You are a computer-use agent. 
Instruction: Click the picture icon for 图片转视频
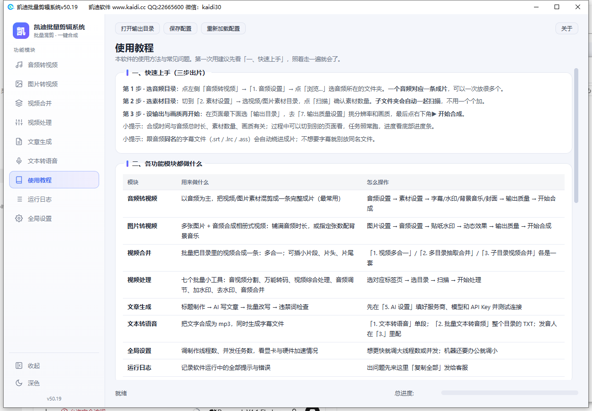pos(19,84)
